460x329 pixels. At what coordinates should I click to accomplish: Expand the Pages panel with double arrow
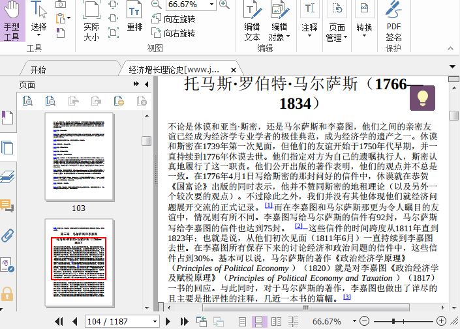click(136, 84)
